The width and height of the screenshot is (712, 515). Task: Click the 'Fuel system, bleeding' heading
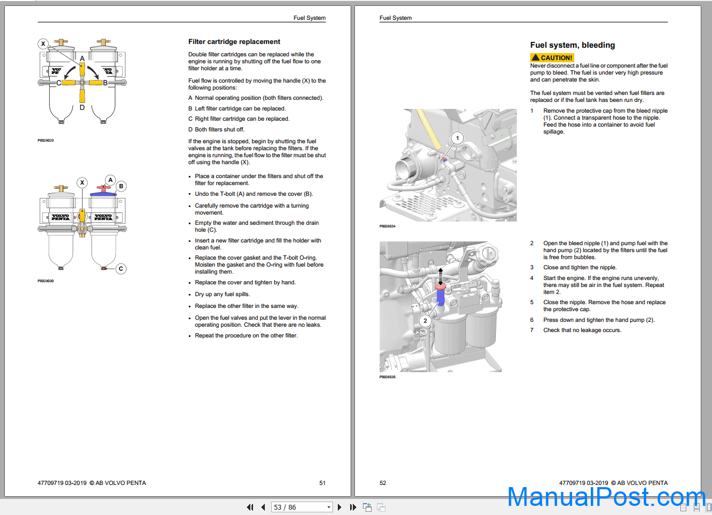[x=573, y=45]
